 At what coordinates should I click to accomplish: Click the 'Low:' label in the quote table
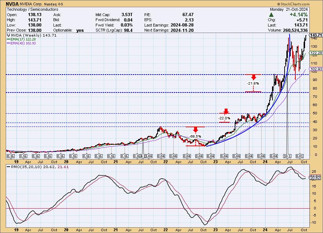click(11, 25)
